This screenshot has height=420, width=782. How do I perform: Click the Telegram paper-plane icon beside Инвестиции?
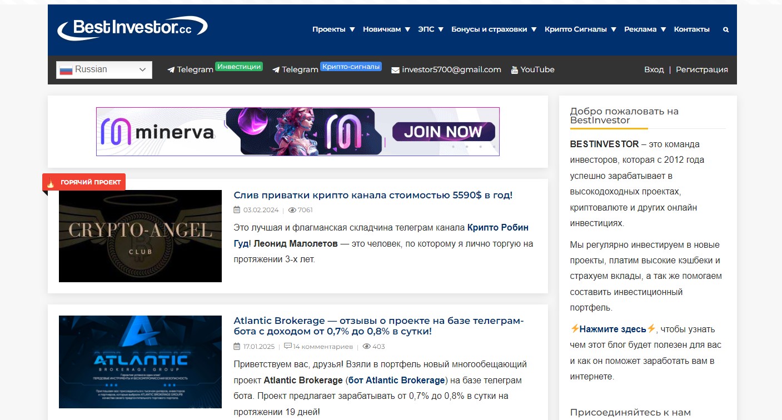pos(171,70)
